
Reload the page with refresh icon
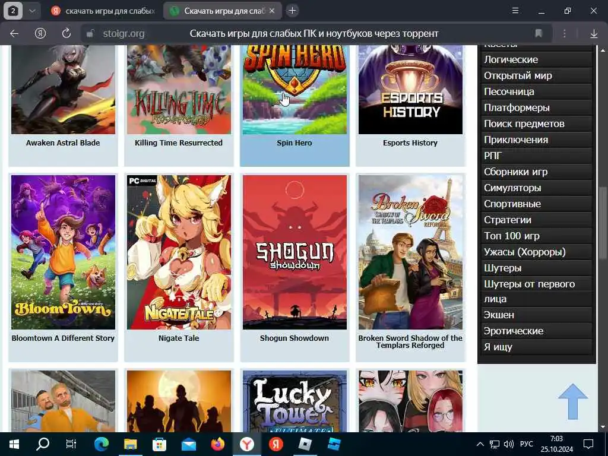(66, 34)
